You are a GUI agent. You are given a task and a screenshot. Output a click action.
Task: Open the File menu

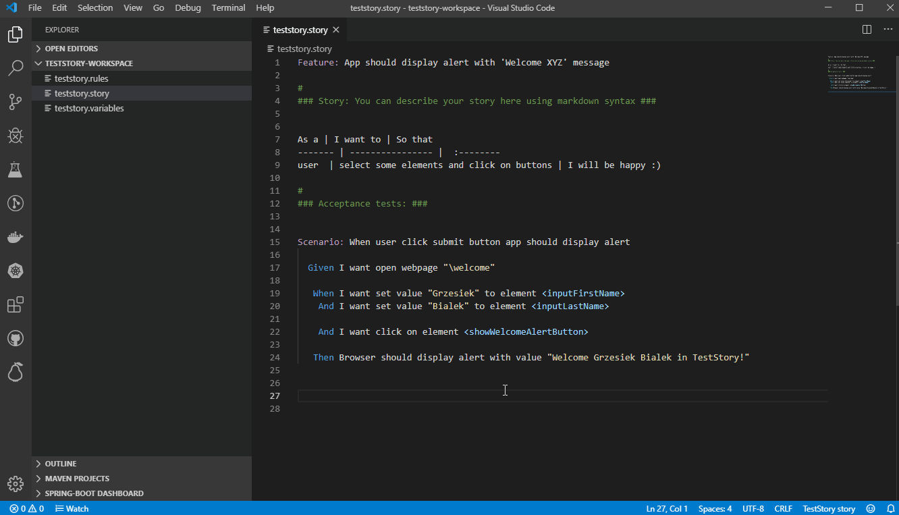35,8
